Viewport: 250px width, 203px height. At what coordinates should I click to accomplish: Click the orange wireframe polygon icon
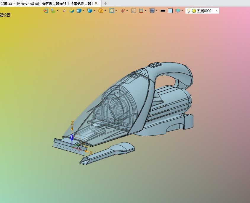(101, 11)
